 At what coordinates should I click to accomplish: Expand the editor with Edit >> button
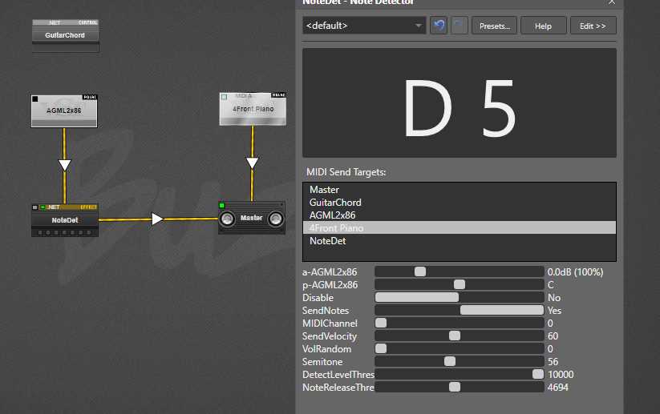click(593, 26)
